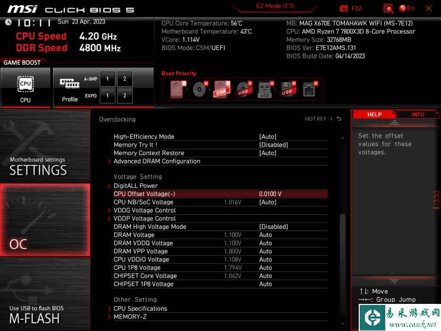Select the CPU Offset Voltage value field

click(x=270, y=194)
